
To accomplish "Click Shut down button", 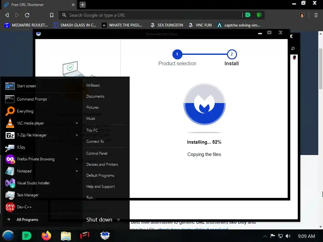I will pyautogui.click(x=99, y=220).
